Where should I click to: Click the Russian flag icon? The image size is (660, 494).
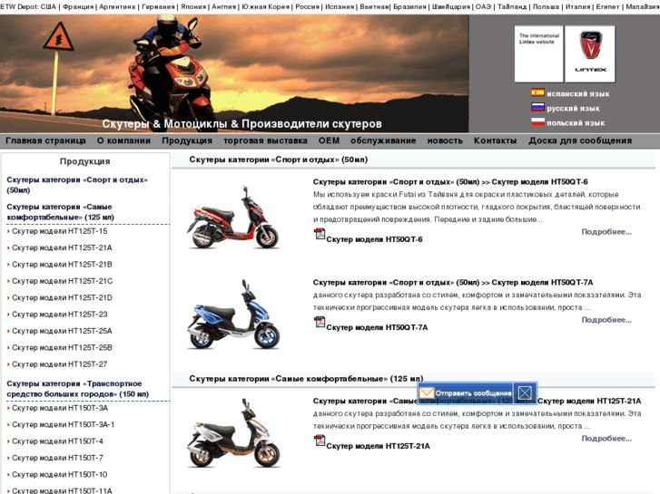537,107
